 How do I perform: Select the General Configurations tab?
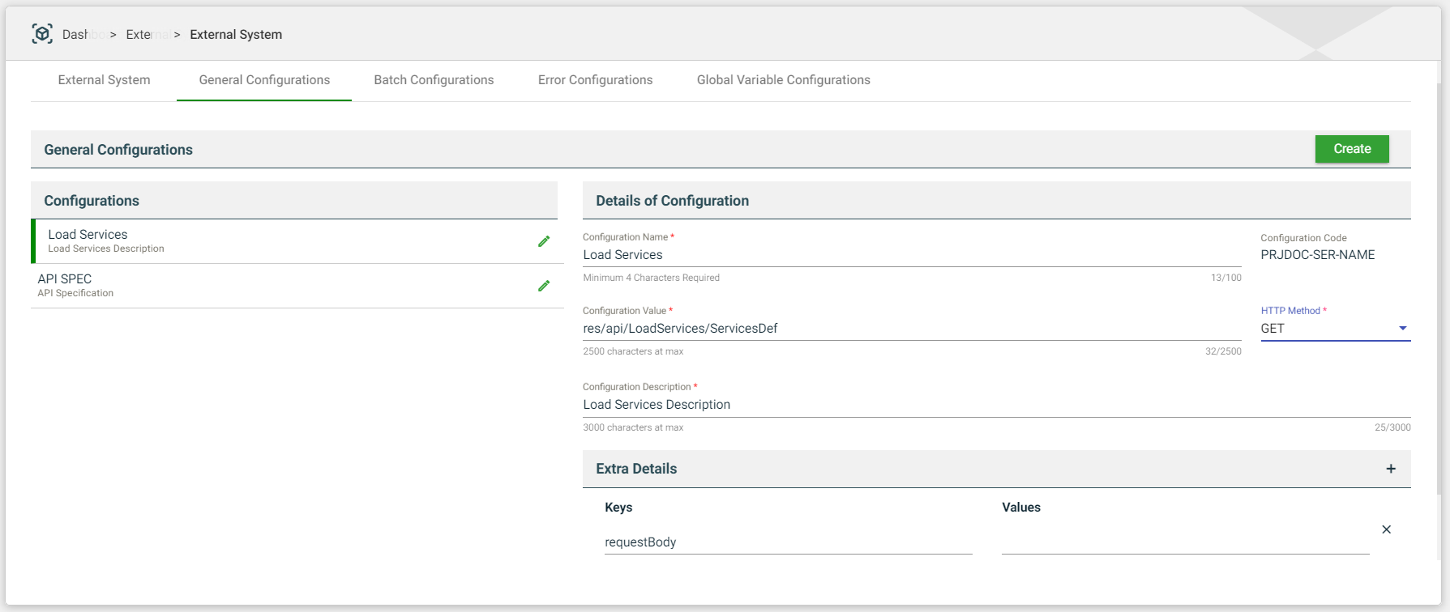point(264,80)
